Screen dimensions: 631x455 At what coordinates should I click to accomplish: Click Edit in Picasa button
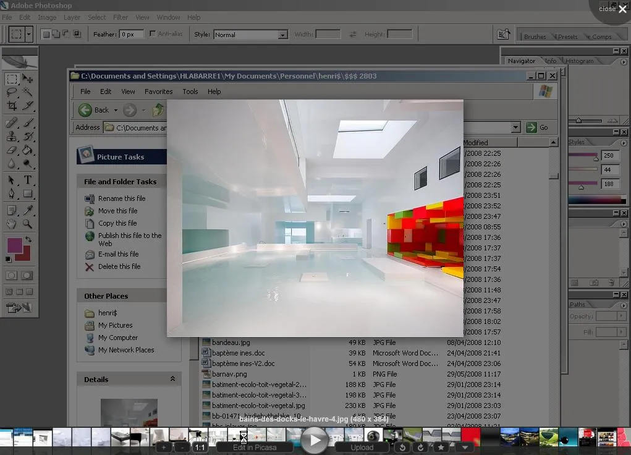(x=255, y=448)
